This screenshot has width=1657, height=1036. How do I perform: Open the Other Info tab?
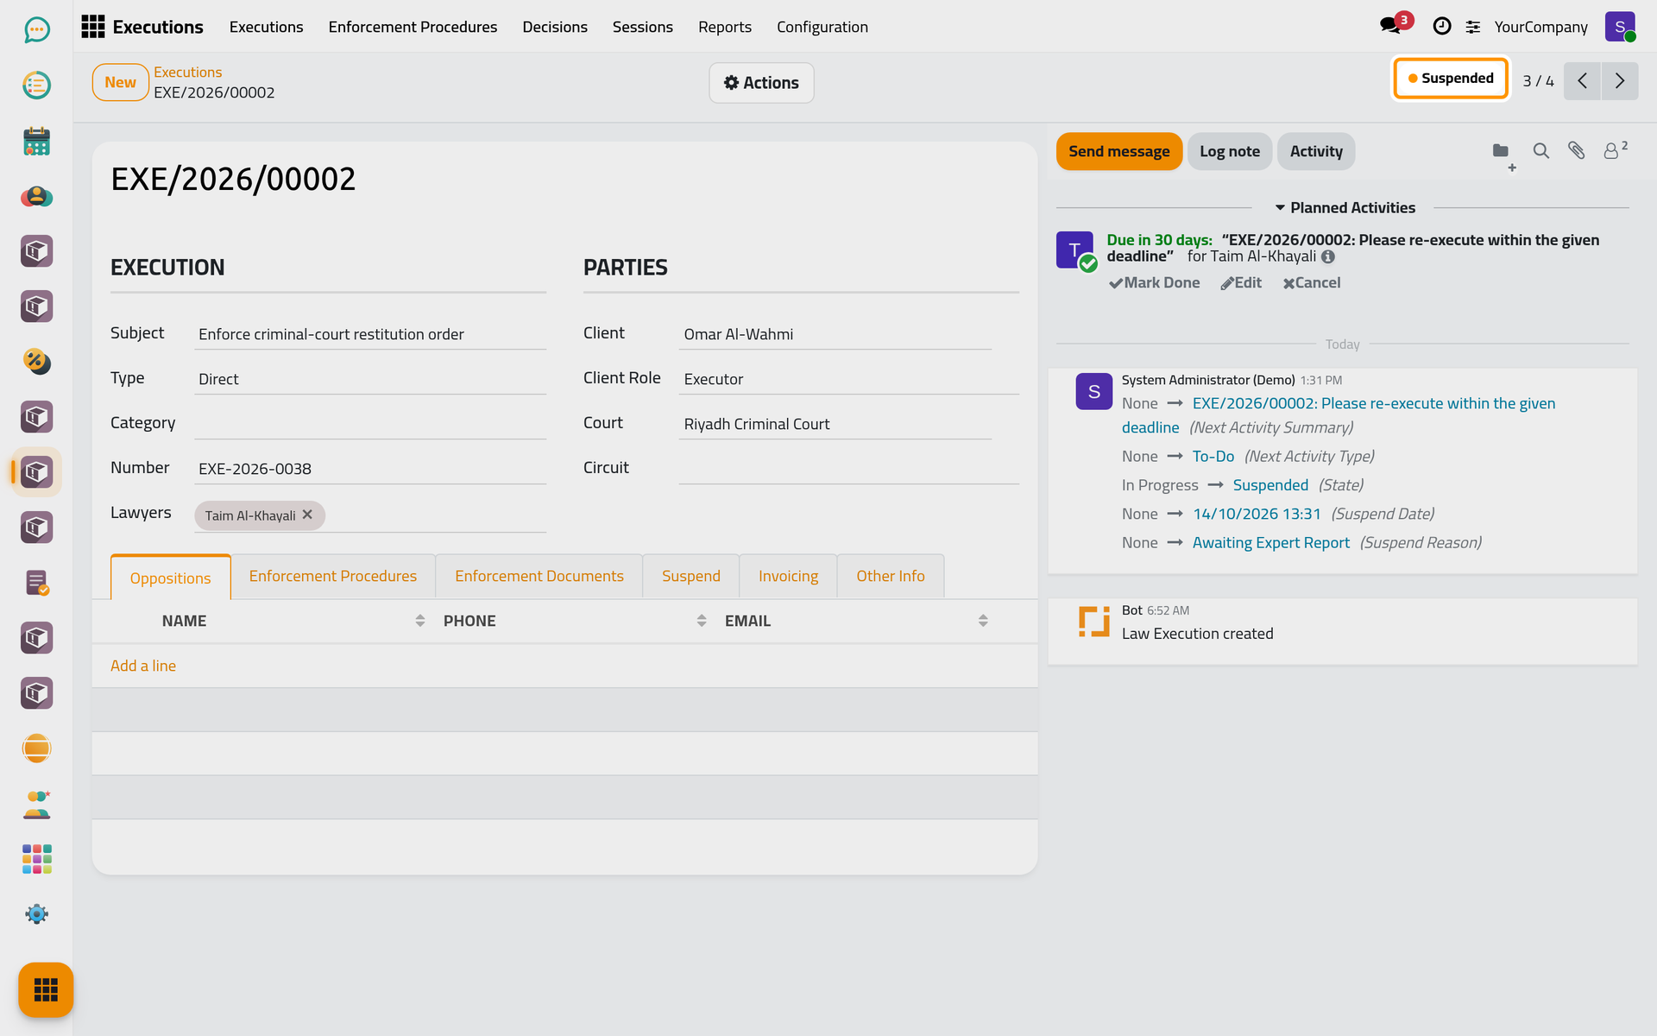coord(890,576)
